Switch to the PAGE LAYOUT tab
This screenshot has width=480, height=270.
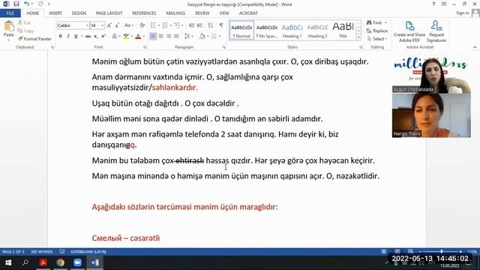click(x=109, y=13)
